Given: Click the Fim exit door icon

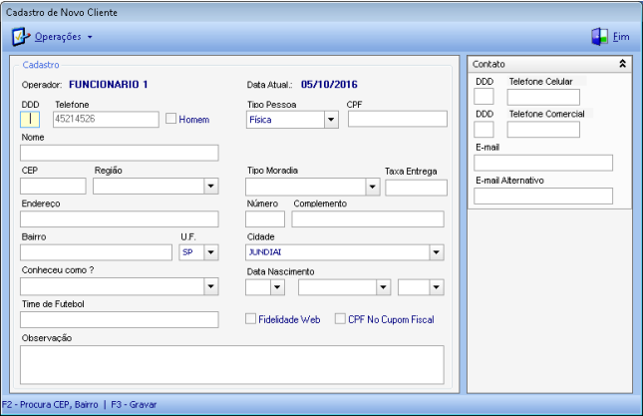Looking at the screenshot, I should coord(599,37).
